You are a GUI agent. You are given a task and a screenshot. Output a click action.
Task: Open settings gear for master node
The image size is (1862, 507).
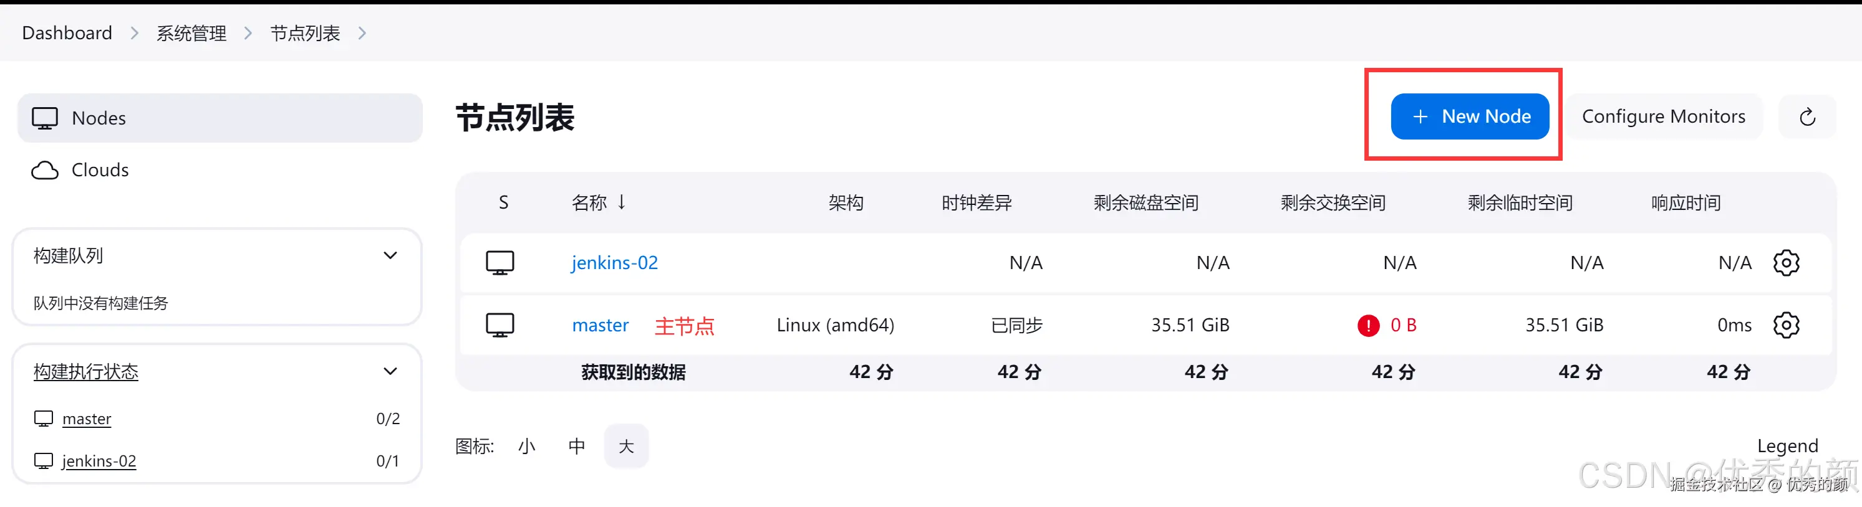coord(1785,325)
